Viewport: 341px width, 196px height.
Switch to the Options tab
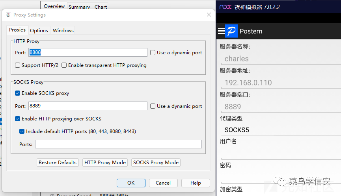tap(39, 31)
